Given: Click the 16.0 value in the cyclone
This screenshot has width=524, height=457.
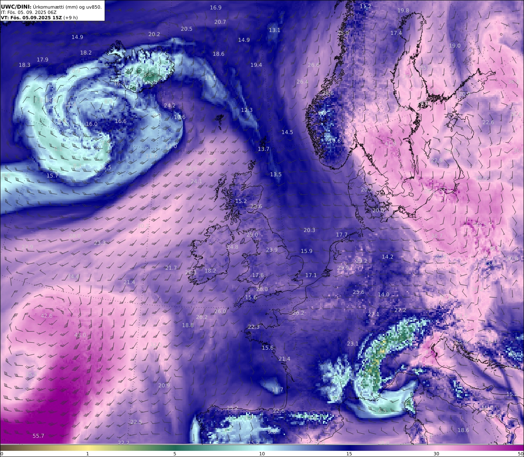Looking at the screenshot, I should tap(92, 124).
